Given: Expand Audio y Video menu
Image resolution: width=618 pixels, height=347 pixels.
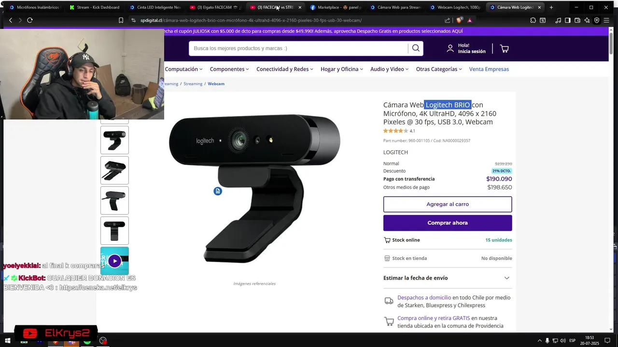Looking at the screenshot, I should (x=389, y=69).
